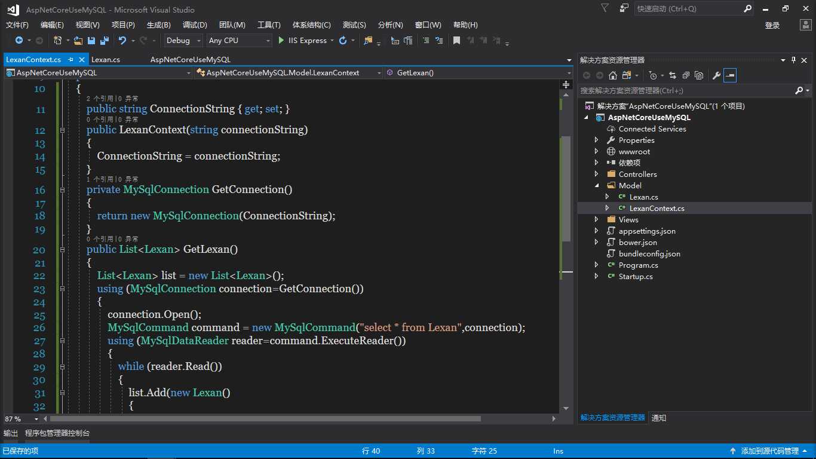Expand the Startup.cs node
The width and height of the screenshot is (816, 459).
coord(596,277)
